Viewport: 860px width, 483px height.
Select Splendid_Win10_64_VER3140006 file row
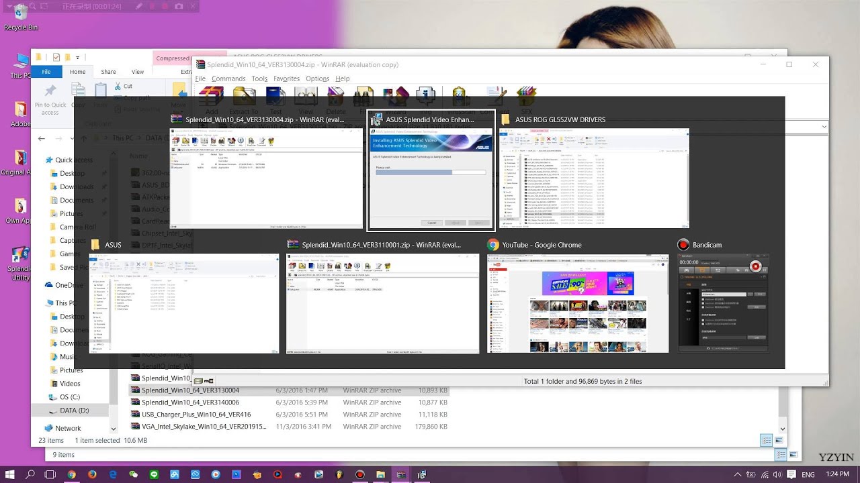(289, 402)
